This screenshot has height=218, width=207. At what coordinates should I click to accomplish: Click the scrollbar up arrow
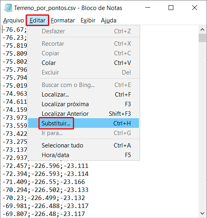coord(202,30)
